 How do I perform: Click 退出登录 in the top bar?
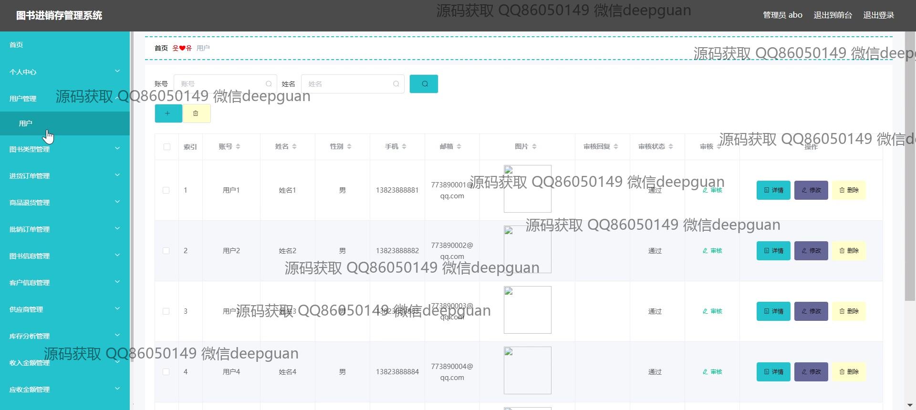tap(878, 15)
